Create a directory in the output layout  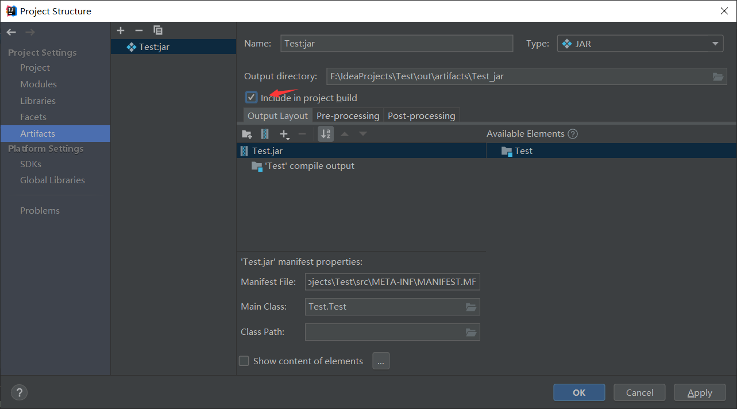tap(247, 134)
